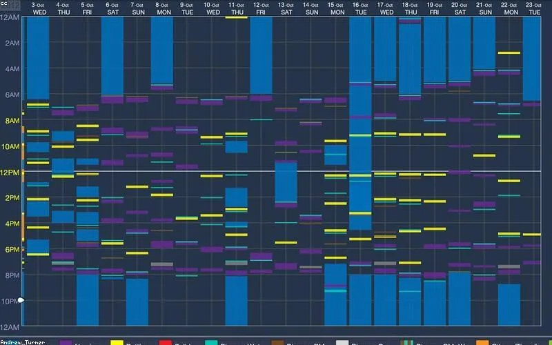Select the 13-Oct SAT column header
Viewport: 552px width, 345px height.
[x=286, y=8]
